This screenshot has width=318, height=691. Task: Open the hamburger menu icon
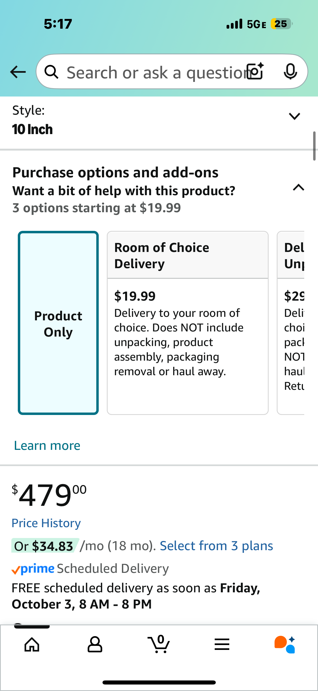click(222, 645)
